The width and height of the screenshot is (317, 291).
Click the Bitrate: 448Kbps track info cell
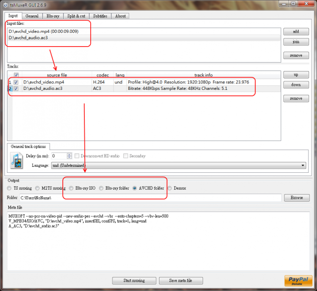click(x=204, y=88)
